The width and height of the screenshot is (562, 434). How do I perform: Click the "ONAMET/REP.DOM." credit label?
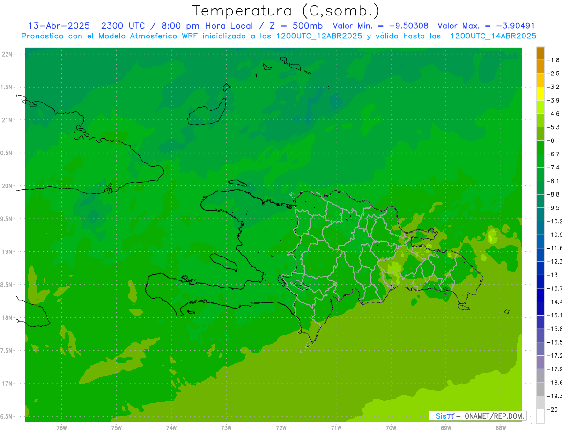point(495,416)
